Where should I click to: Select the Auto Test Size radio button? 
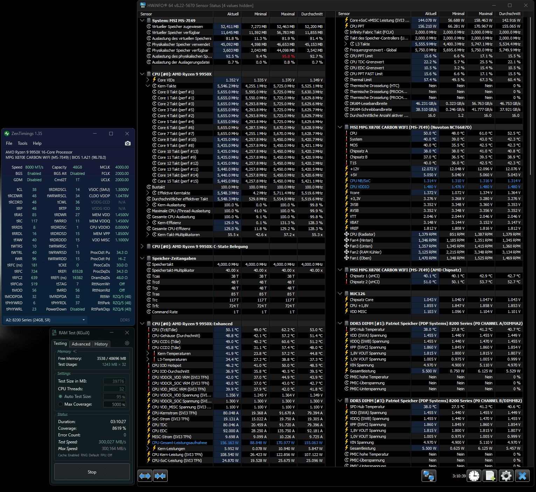pos(61,397)
